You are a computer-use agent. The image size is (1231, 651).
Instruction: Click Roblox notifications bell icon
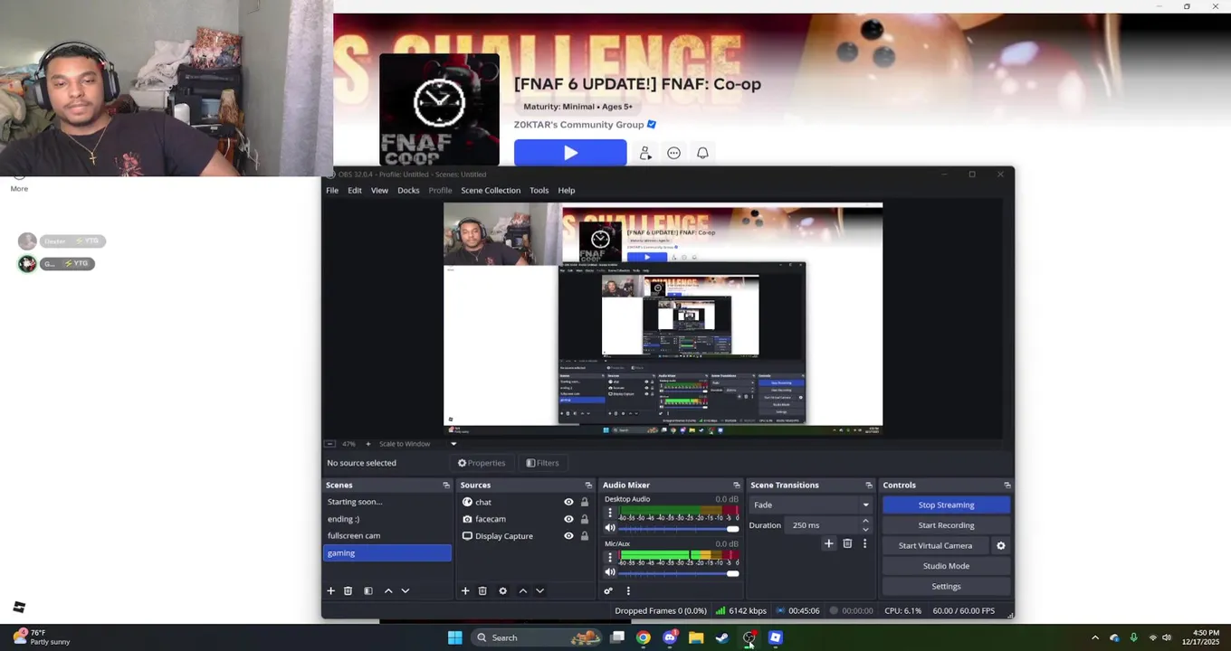point(702,153)
